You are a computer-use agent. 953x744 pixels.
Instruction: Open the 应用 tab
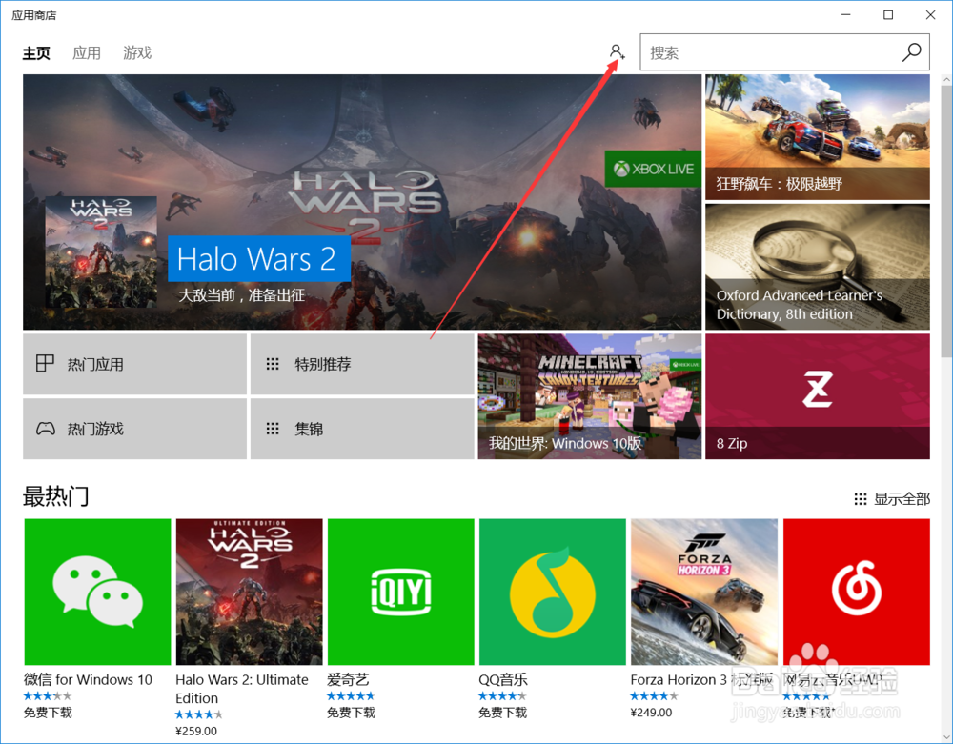pyautogui.click(x=87, y=52)
